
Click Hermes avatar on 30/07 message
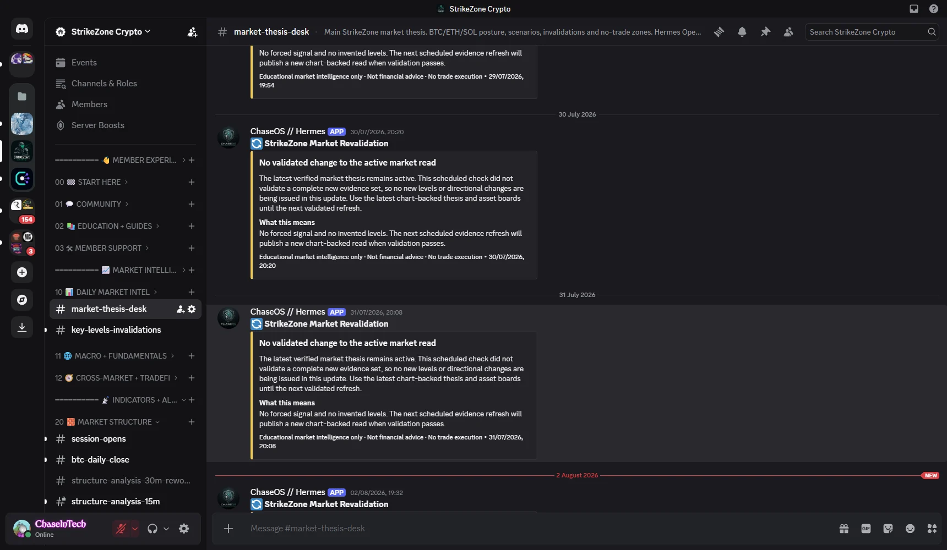coord(228,137)
